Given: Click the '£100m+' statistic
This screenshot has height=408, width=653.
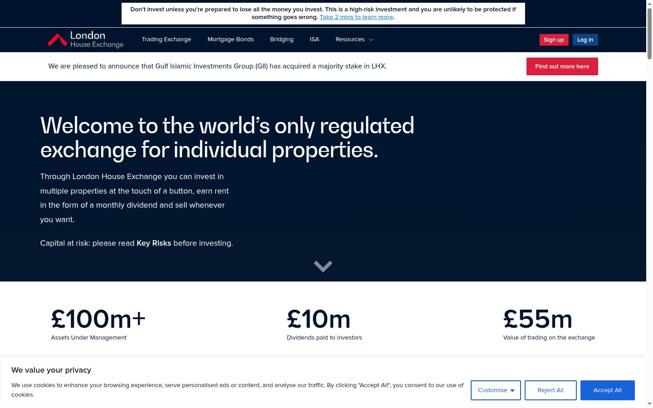Looking at the screenshot, I should click(x=98, y=319).
